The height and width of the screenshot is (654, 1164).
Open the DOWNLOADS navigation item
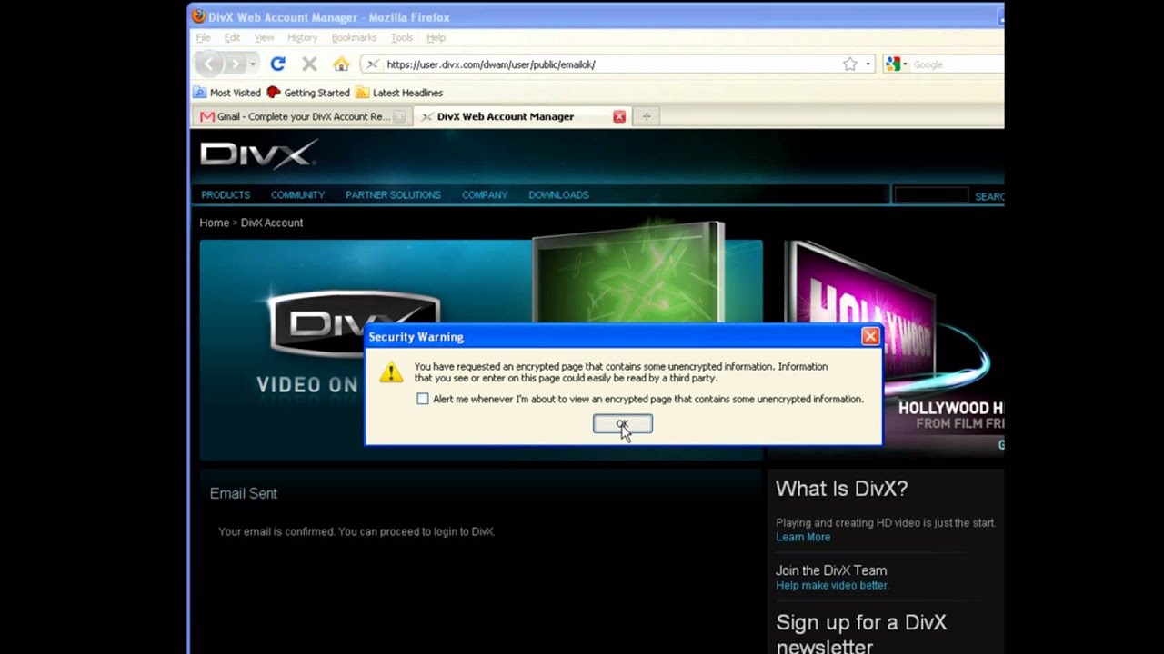click(558, 195)
